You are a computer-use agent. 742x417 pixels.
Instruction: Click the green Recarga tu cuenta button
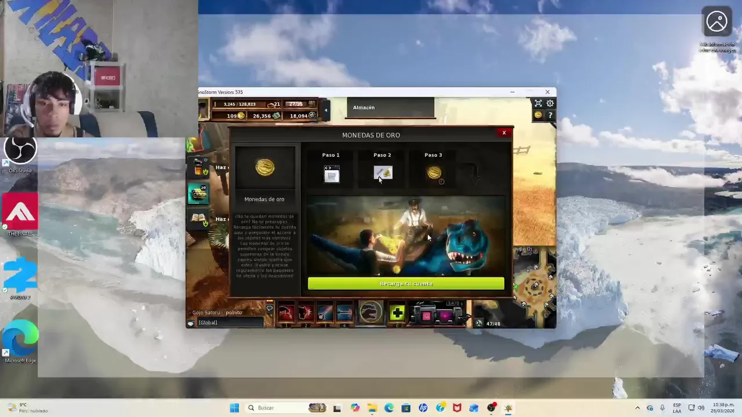pos(406,284)
